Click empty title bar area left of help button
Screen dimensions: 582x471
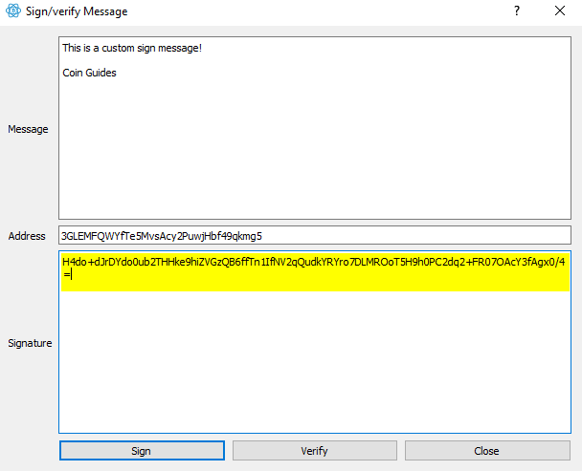tap(335, 11)
